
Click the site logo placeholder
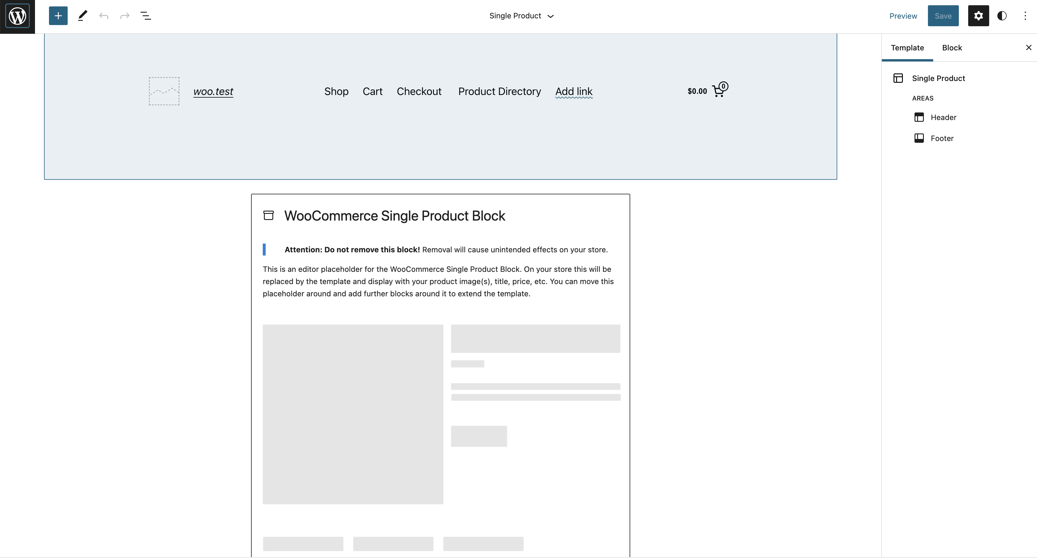pos(164,91)
